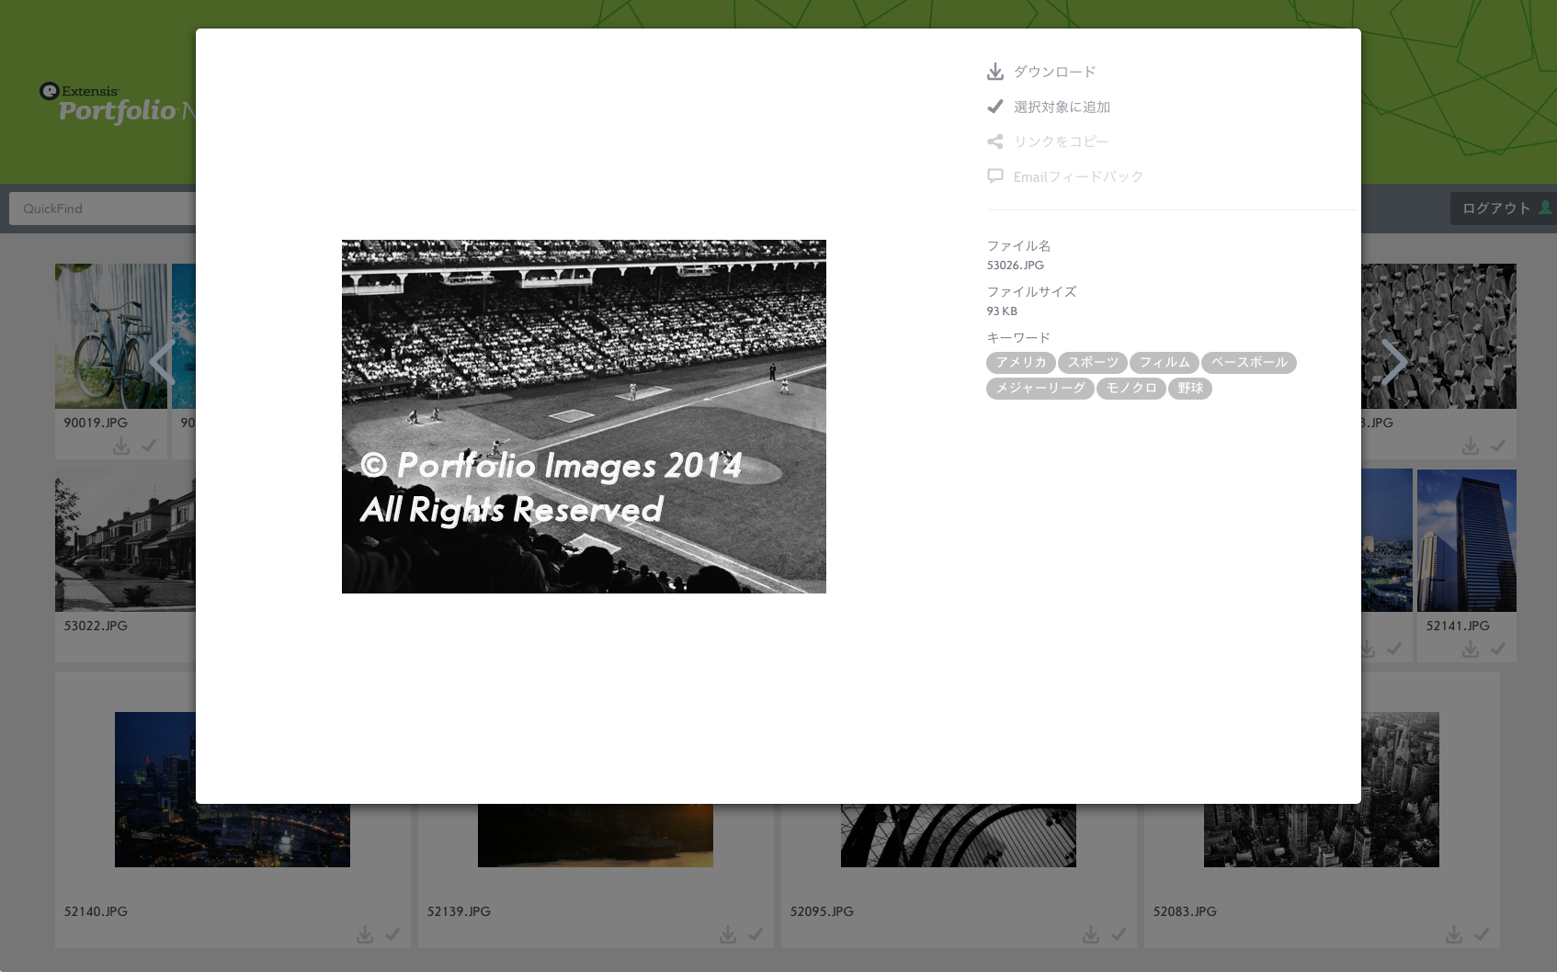Download 52141.JPG via its download icon
Screen dimensions: 1557x972
click(1471, 649)
